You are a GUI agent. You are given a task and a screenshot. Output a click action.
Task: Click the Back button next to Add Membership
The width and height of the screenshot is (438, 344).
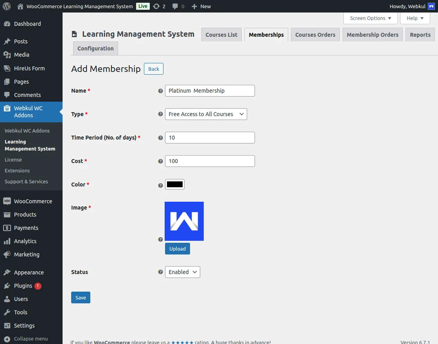tap(153, 69)
